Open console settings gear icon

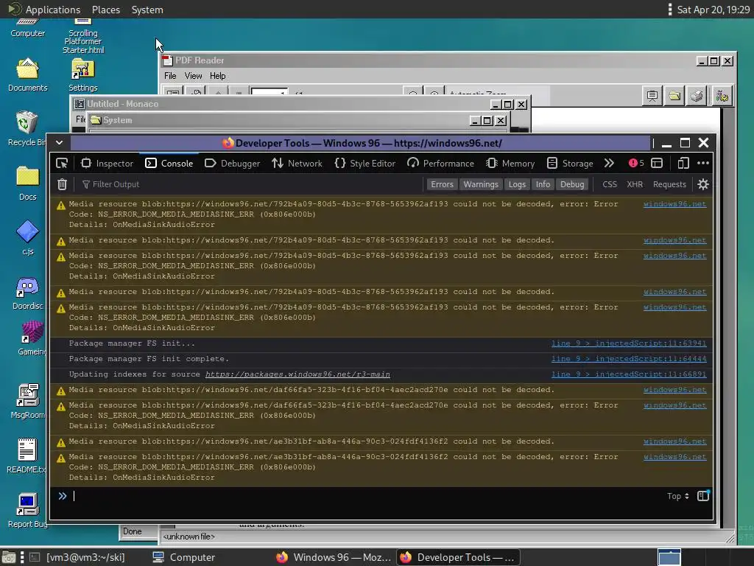[703, 184]
